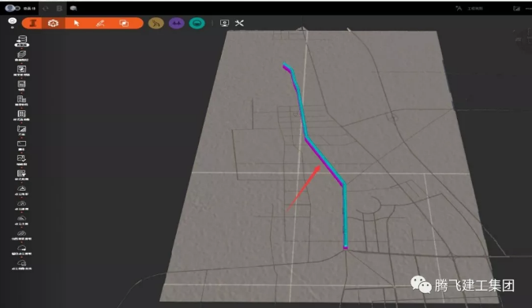This screenshot has width=532, height=308.
Task: Click the teal circular tunnel tool button
Action: click(197, 23)
